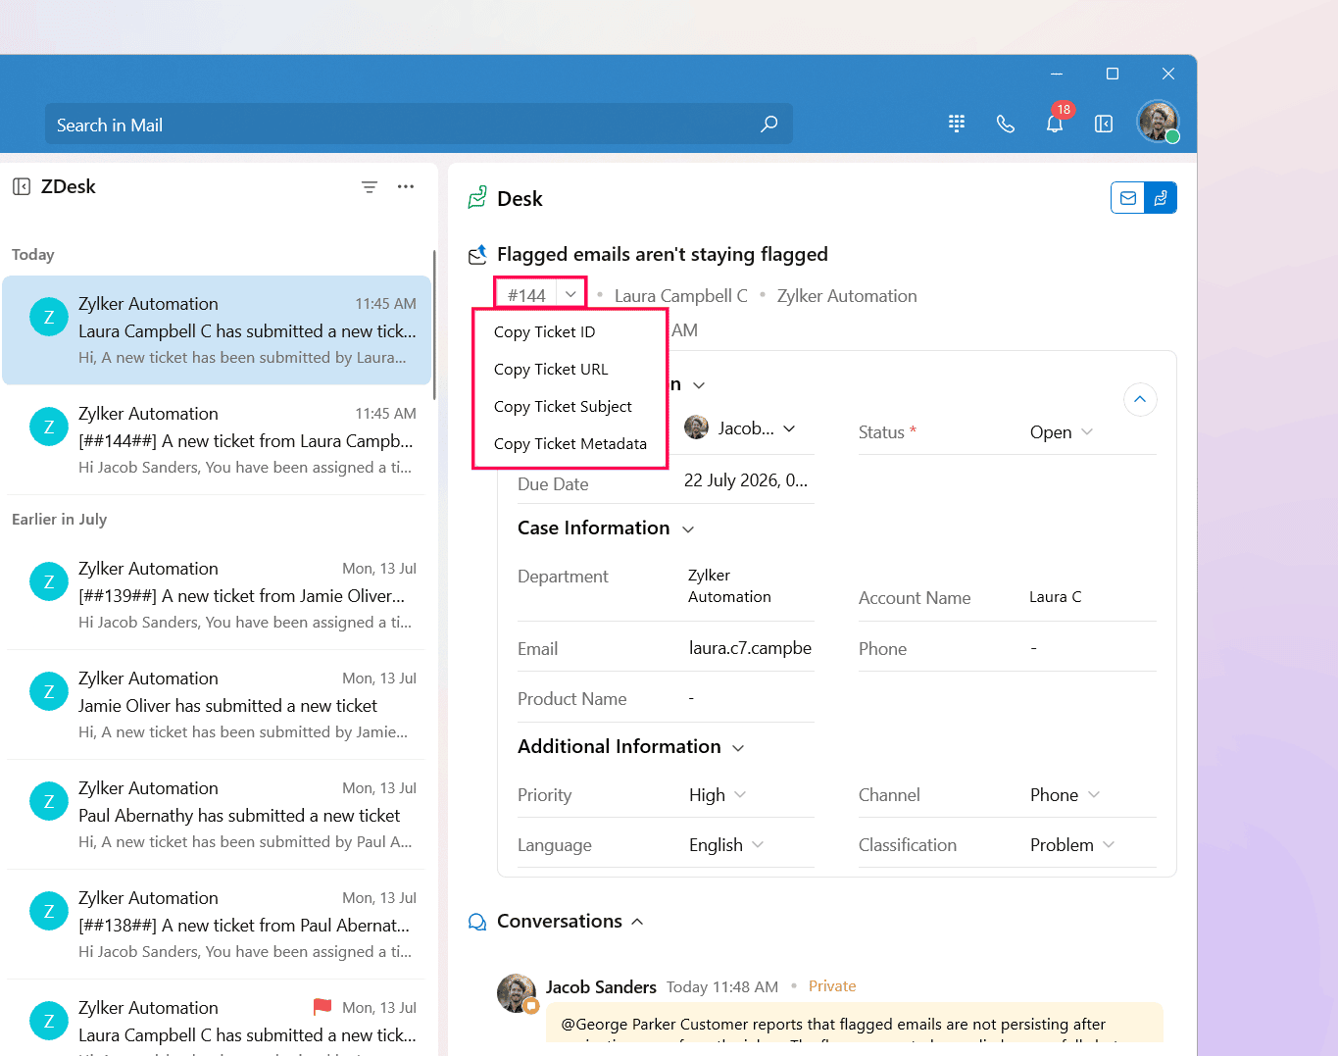Click the ticket subject 'Flagged emails aren't staying flagged'
This screenshot has width=1338, height=1056.
click(663, 255)
